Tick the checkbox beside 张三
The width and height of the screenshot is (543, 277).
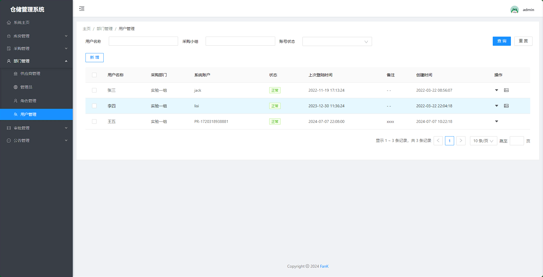pyautogui.click(x=94, y=90)
